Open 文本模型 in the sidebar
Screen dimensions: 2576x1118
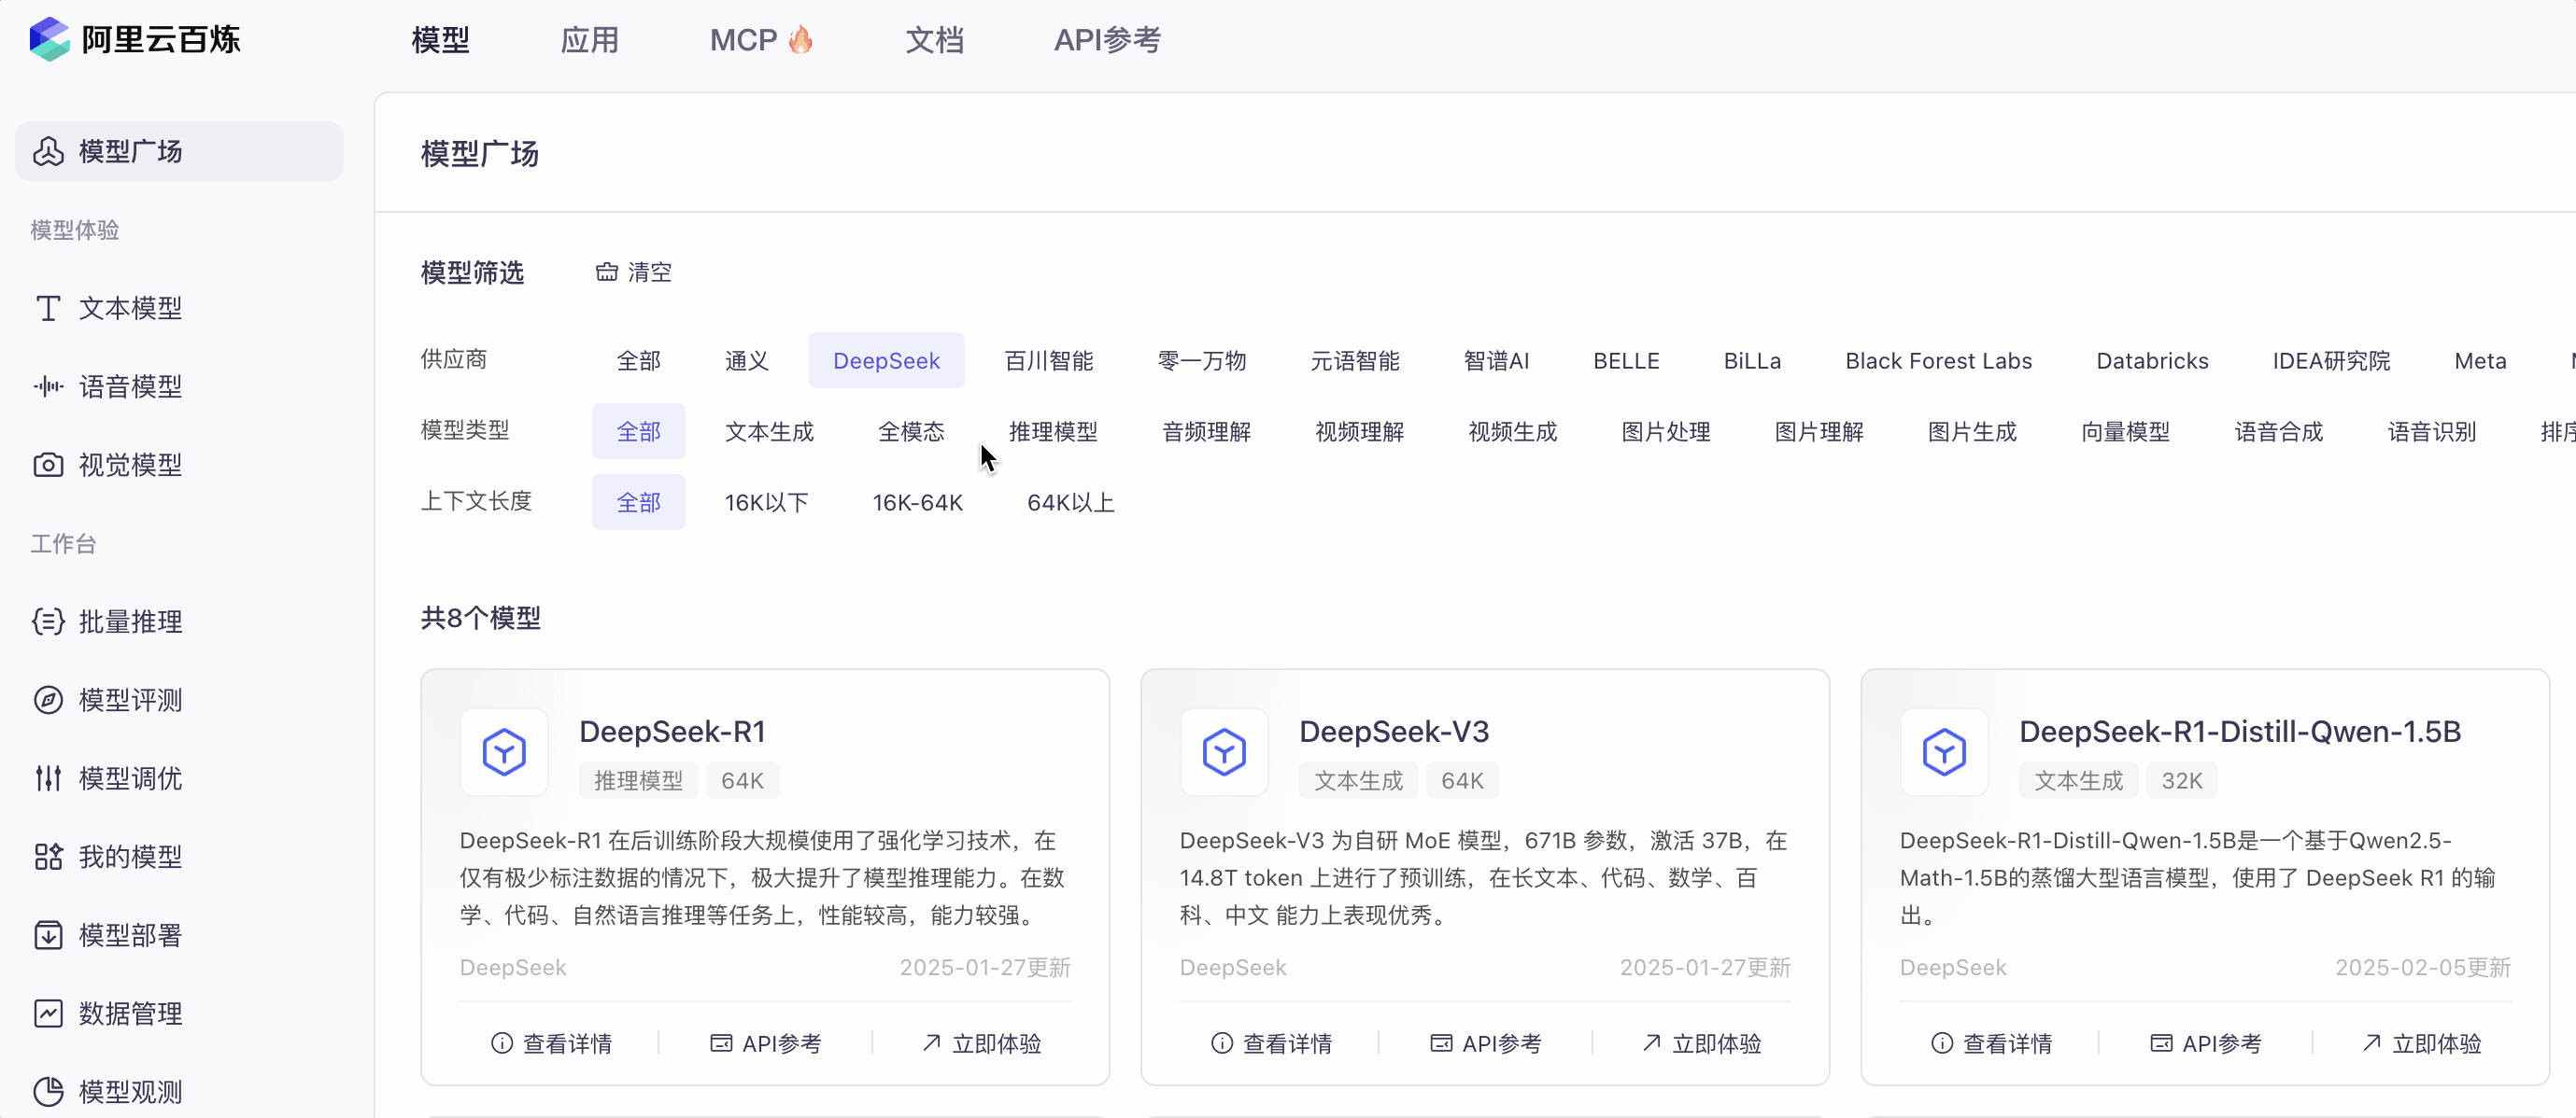(x=129, y=308)
